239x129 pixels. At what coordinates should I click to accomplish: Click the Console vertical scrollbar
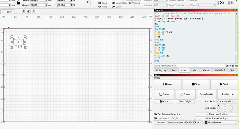[x=237, y=38]
